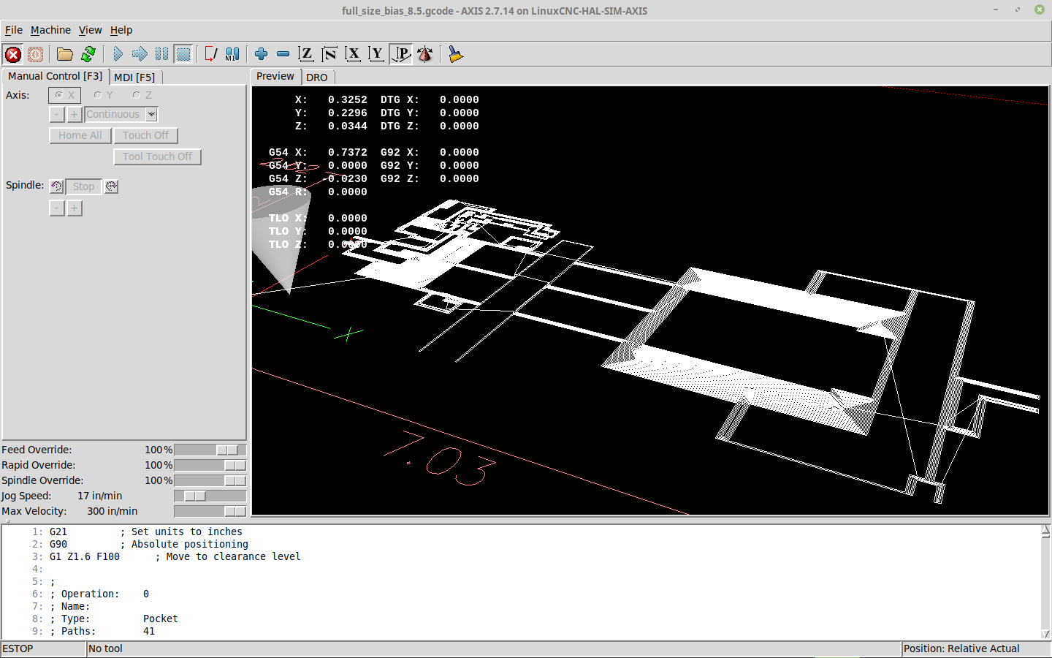Open a G-code file with folder icon
Viewport: 1052px width, 658px height.
click(65, 54)
